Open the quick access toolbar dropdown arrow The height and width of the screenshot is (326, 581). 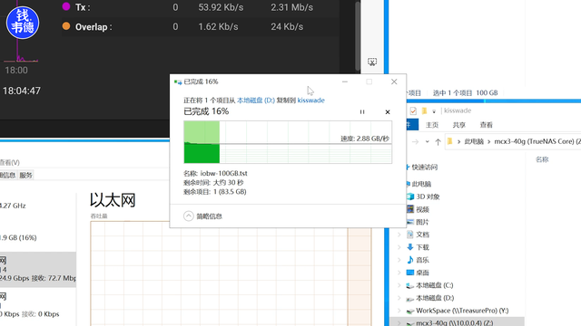pos(434,110)
